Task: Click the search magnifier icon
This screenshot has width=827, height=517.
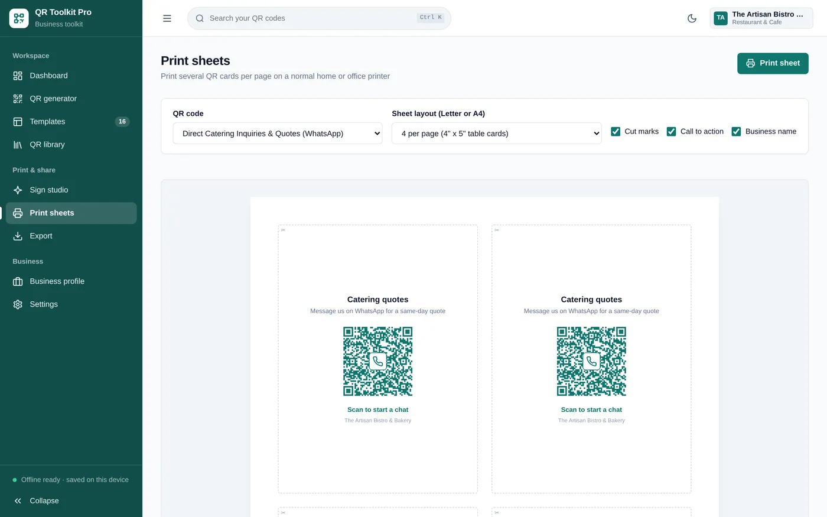Action: (200, 18)
